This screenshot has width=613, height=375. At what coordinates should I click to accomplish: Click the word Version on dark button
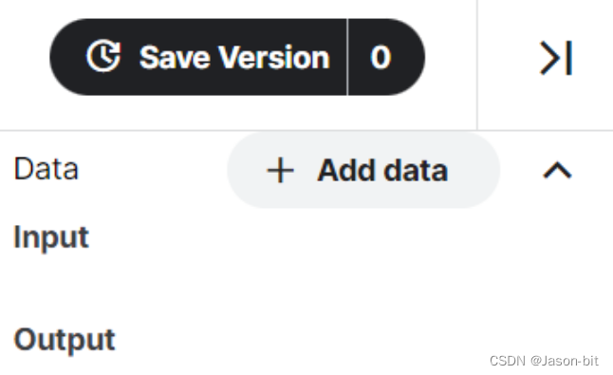[x=274, y=58]
